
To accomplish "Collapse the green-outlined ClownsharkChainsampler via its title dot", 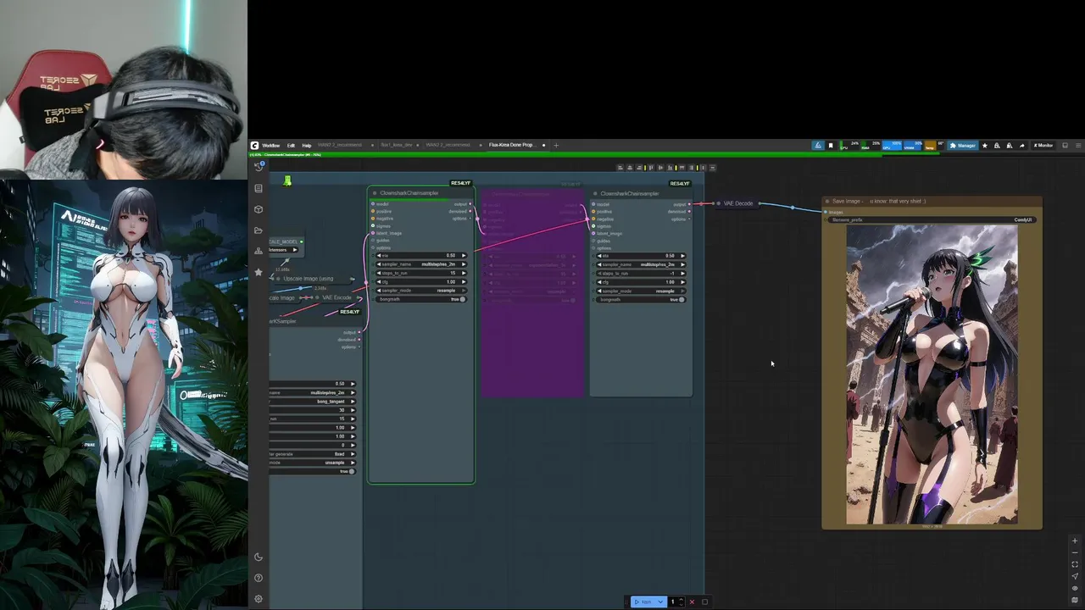I will coord(375,193).
